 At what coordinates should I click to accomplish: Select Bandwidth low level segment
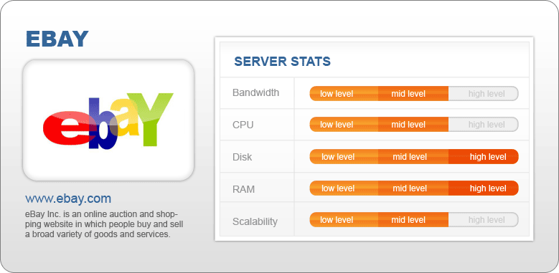[344, 94]
